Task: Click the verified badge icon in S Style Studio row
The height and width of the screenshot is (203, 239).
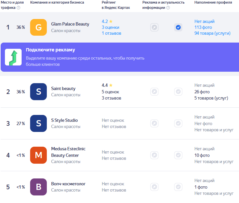Action: point(178,123)
